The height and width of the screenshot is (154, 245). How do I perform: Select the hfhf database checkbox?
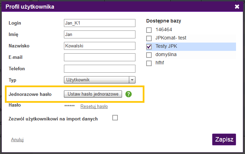(149, 63)
